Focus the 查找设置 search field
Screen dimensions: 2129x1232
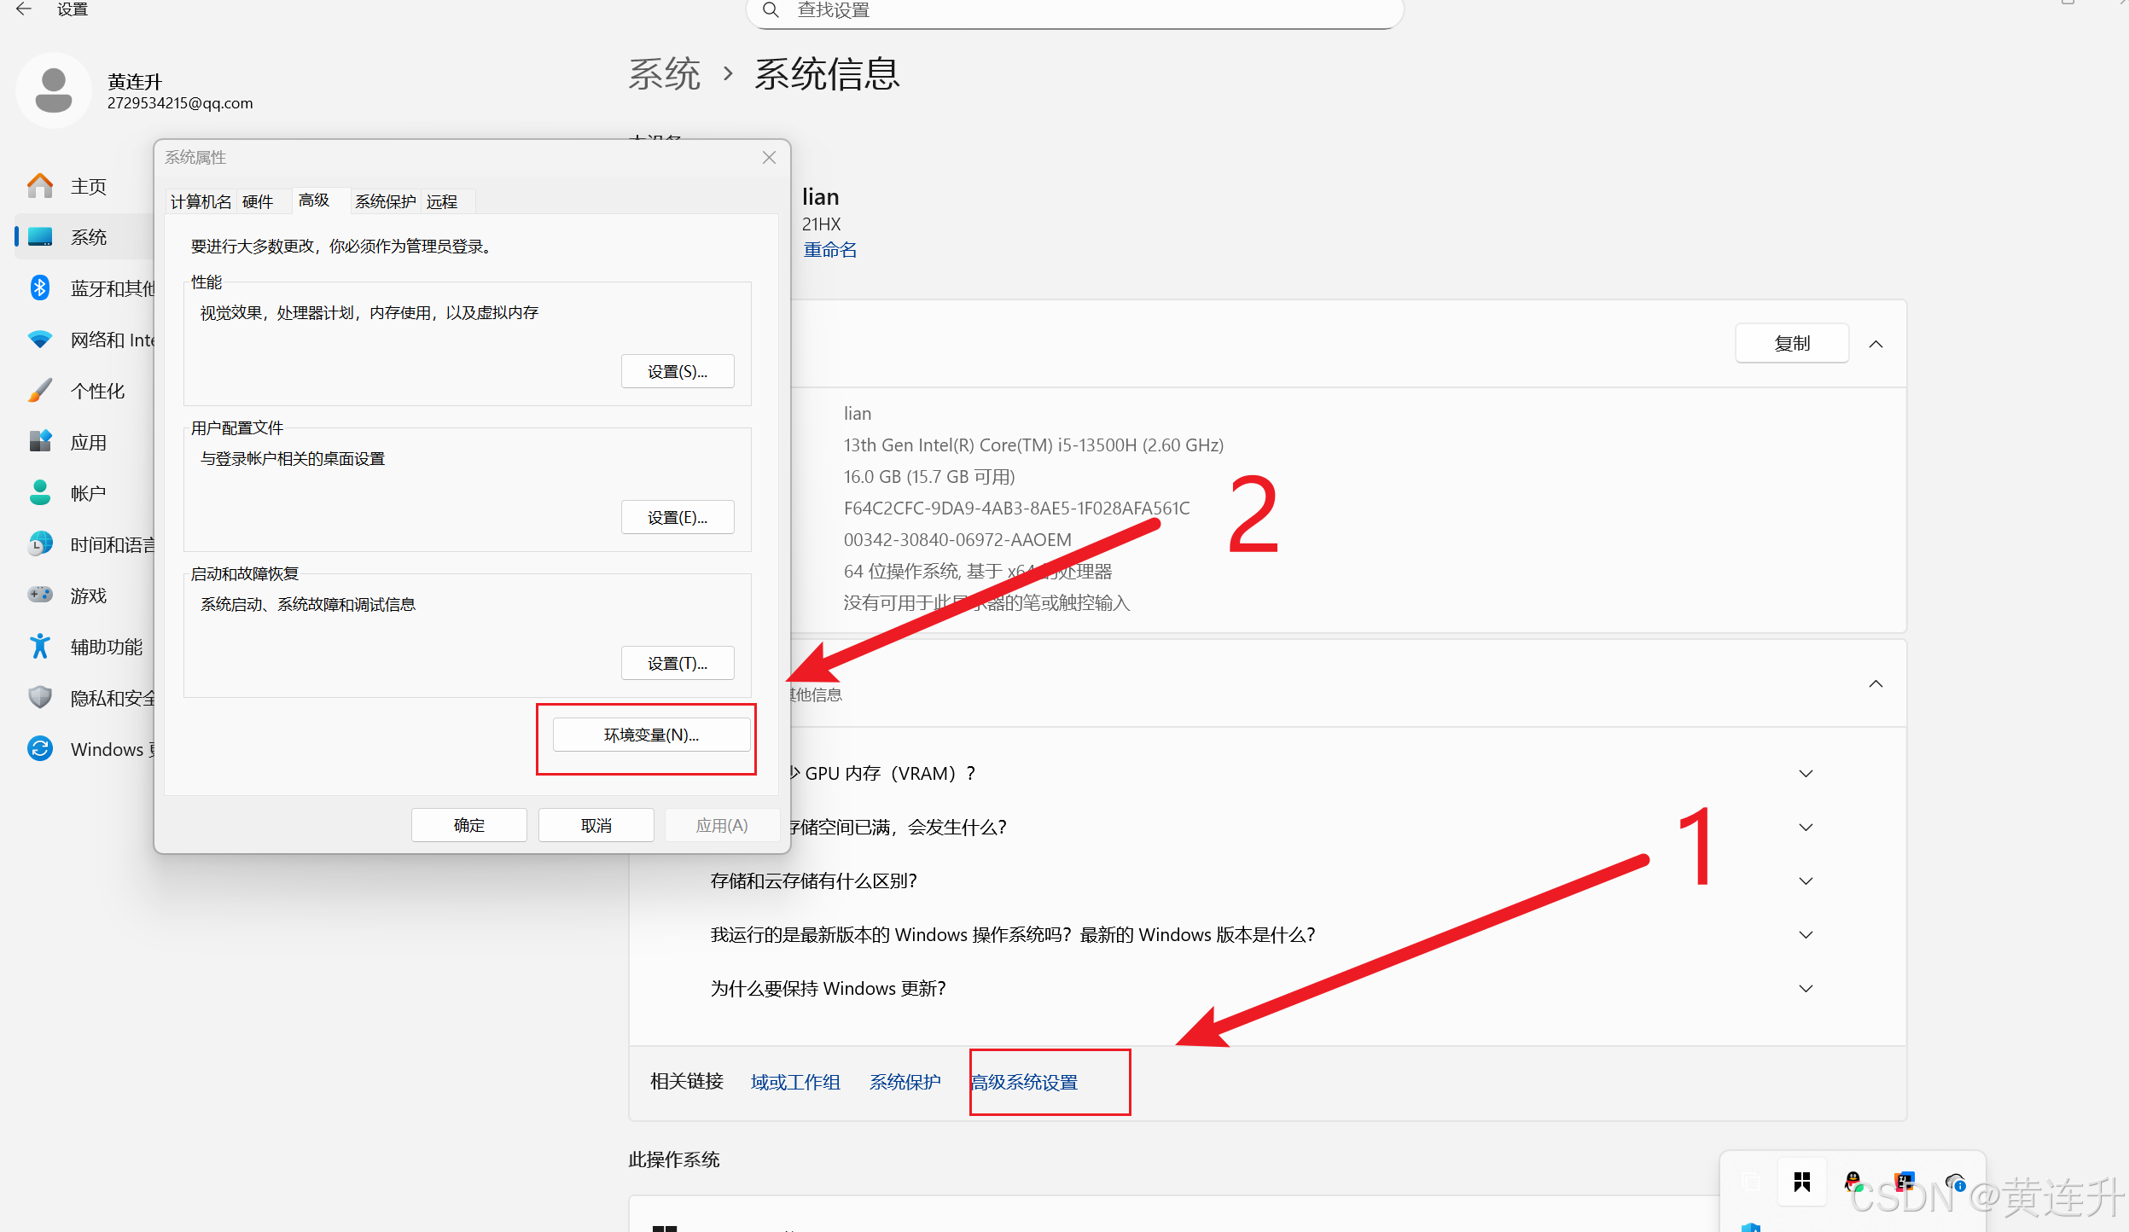tap(1075, 10)
